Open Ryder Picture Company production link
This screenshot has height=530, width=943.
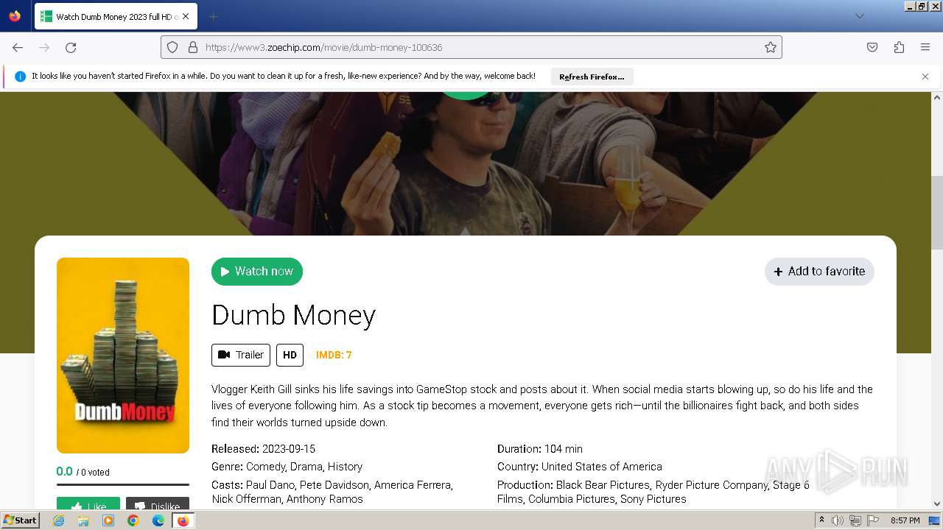(712, 485)
